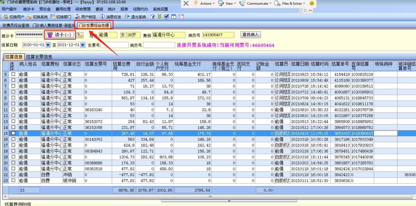Viewport: 416px width, 206px height.
Task: Click the broom clear icon beside 读卡
Action: pos(80,35)
